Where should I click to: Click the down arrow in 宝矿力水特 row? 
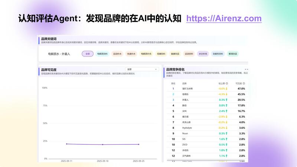click(227, 89)
